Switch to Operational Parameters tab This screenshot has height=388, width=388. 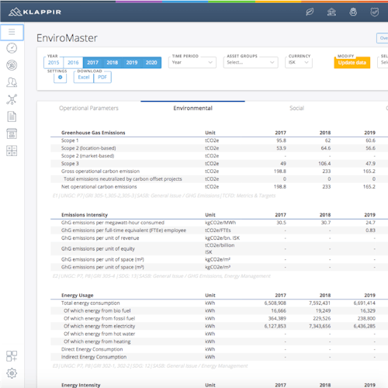pyautogui.click(x=88, y=108)
